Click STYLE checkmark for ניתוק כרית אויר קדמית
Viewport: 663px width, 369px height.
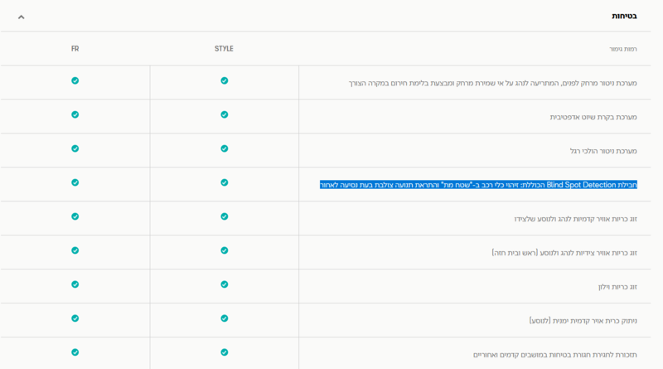(224, 318)
